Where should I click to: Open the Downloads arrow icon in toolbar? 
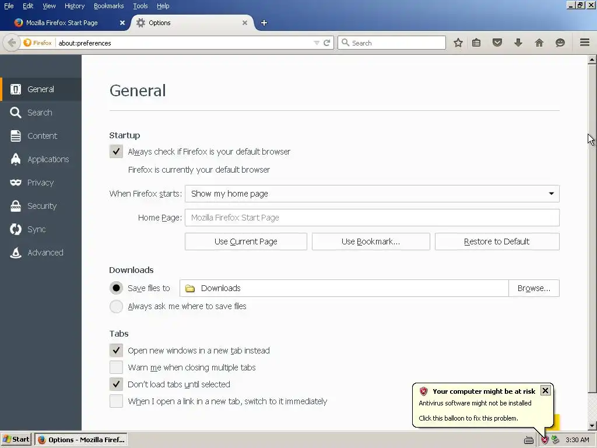[518, 43]
